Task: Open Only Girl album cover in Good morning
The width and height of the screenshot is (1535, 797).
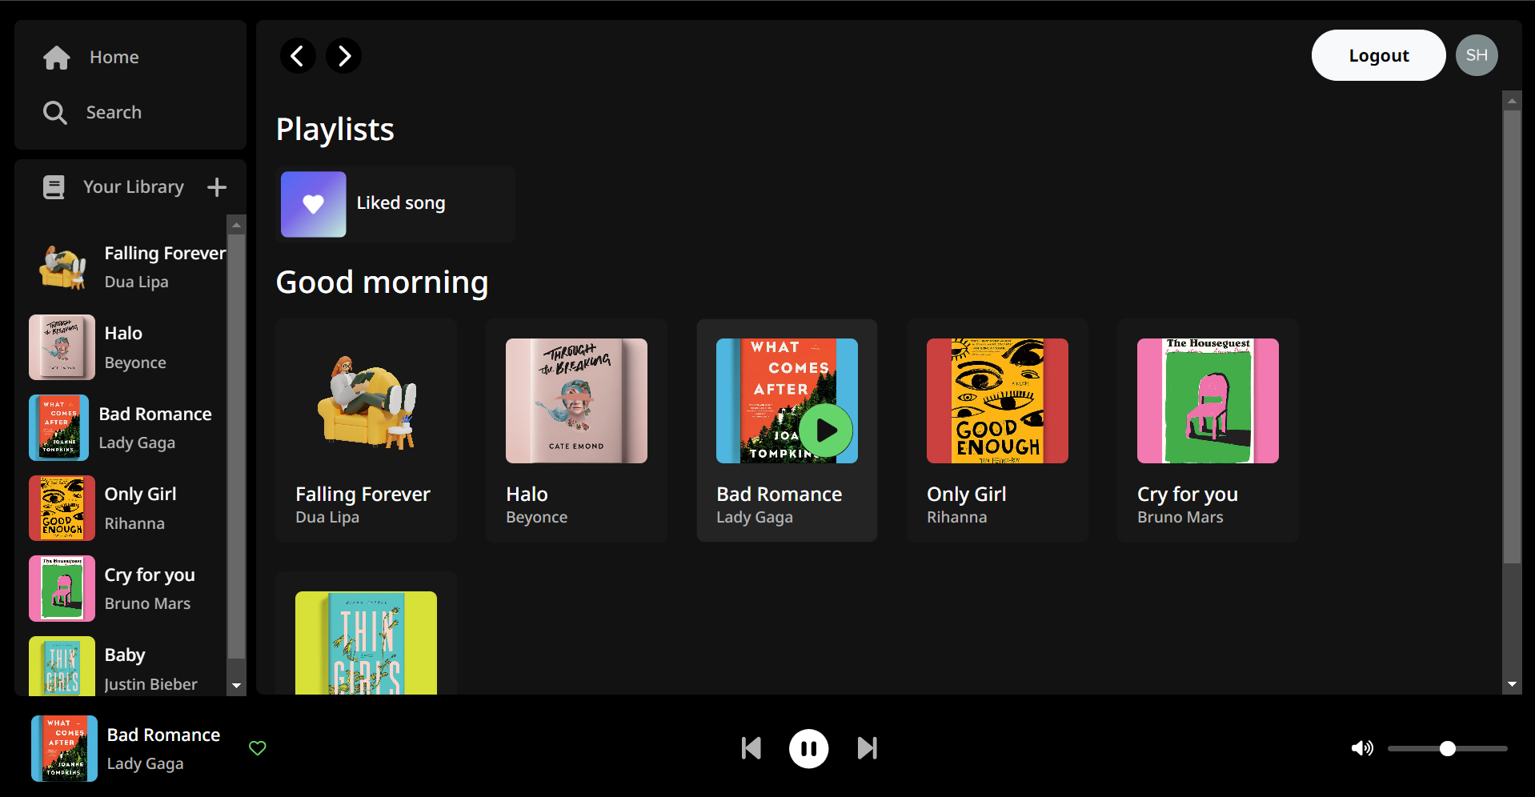Action: pos(997,401)
